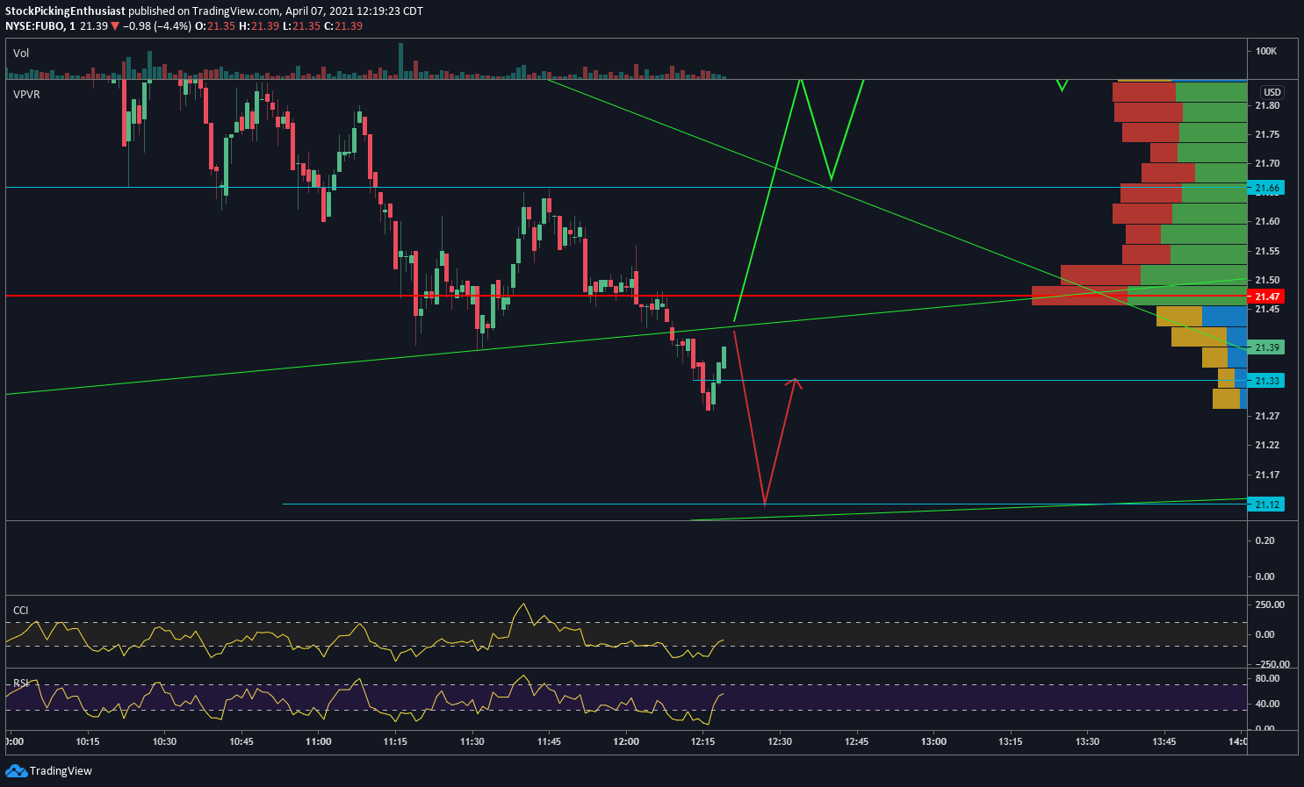Click the TradingView cloud logo icon
This screenshot has height=787, width=1304.
(16, 770)
